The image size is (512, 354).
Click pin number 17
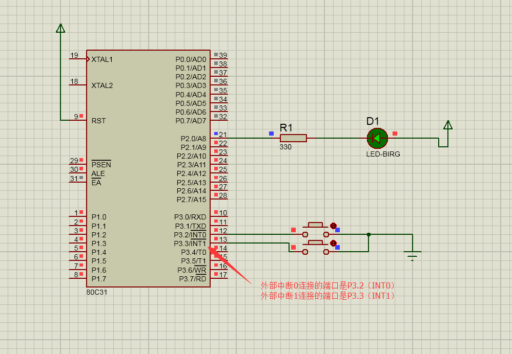223,275
